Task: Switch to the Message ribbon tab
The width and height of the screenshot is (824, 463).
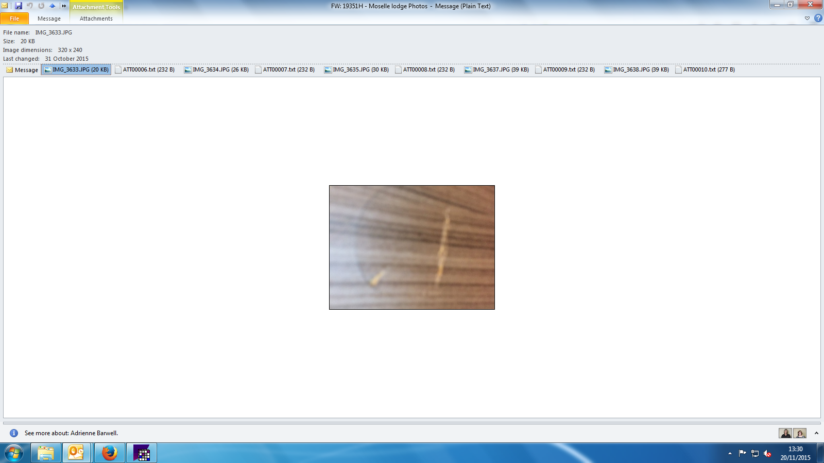Action: [49, 19]
